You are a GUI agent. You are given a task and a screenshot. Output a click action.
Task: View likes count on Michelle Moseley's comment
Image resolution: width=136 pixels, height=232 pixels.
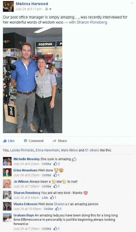[x=57, y=164]
